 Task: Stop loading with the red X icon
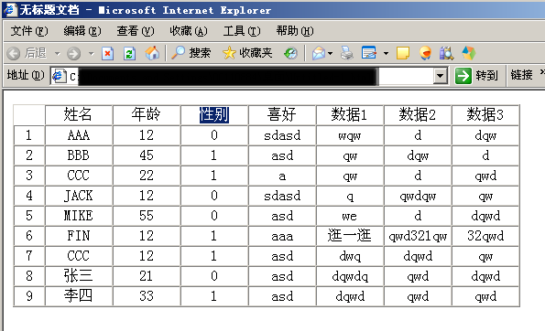[108, 53]
